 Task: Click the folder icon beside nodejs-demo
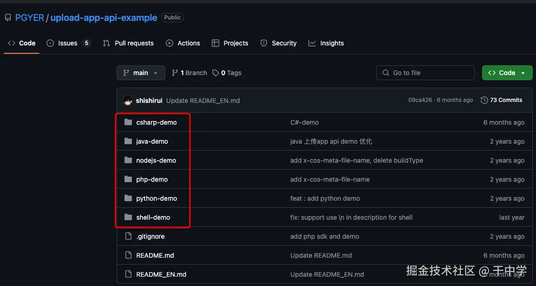coord(128,160)
